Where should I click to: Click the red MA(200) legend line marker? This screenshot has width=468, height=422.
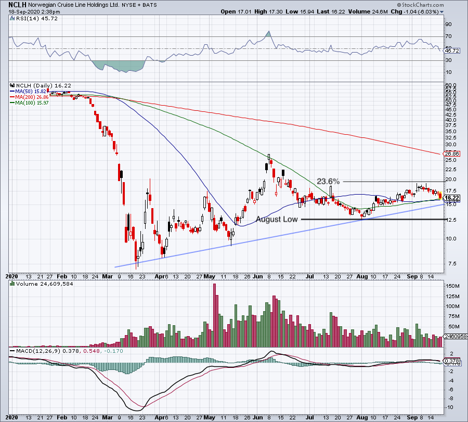pos(12,97)
